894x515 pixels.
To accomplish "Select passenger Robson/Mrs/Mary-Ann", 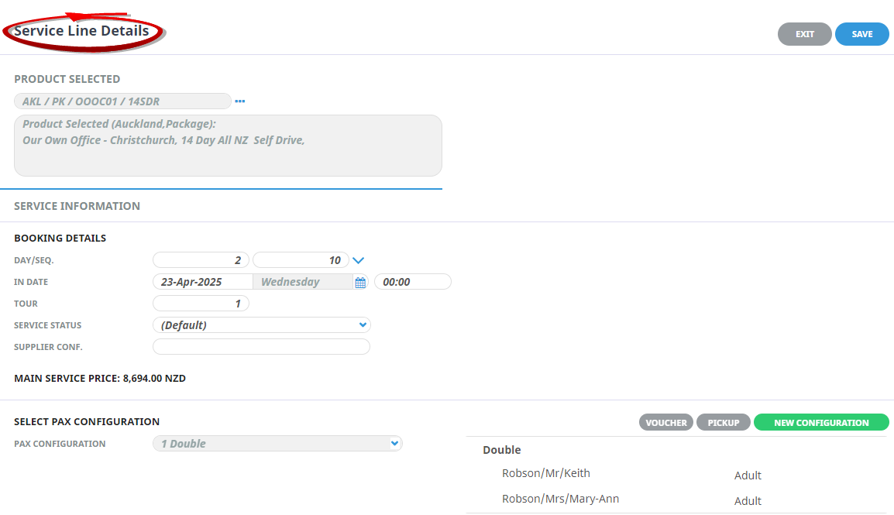I will (x=560, y=499).
